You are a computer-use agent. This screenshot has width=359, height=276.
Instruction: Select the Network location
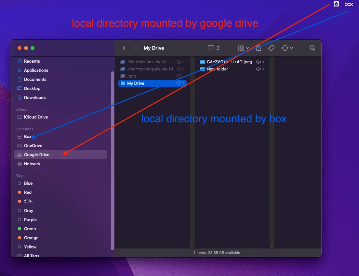click(61, 164)
